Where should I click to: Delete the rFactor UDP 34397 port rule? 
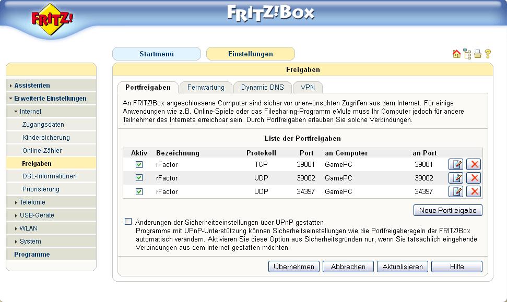point(474,191)
